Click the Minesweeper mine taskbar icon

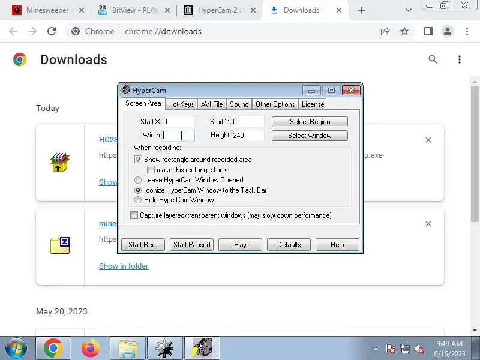(x=164, y=349)
